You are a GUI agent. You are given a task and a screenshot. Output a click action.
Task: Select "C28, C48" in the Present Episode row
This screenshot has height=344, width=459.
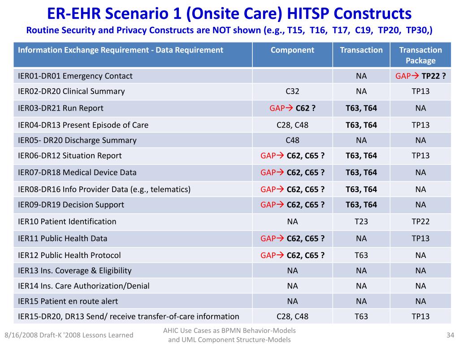292,125
